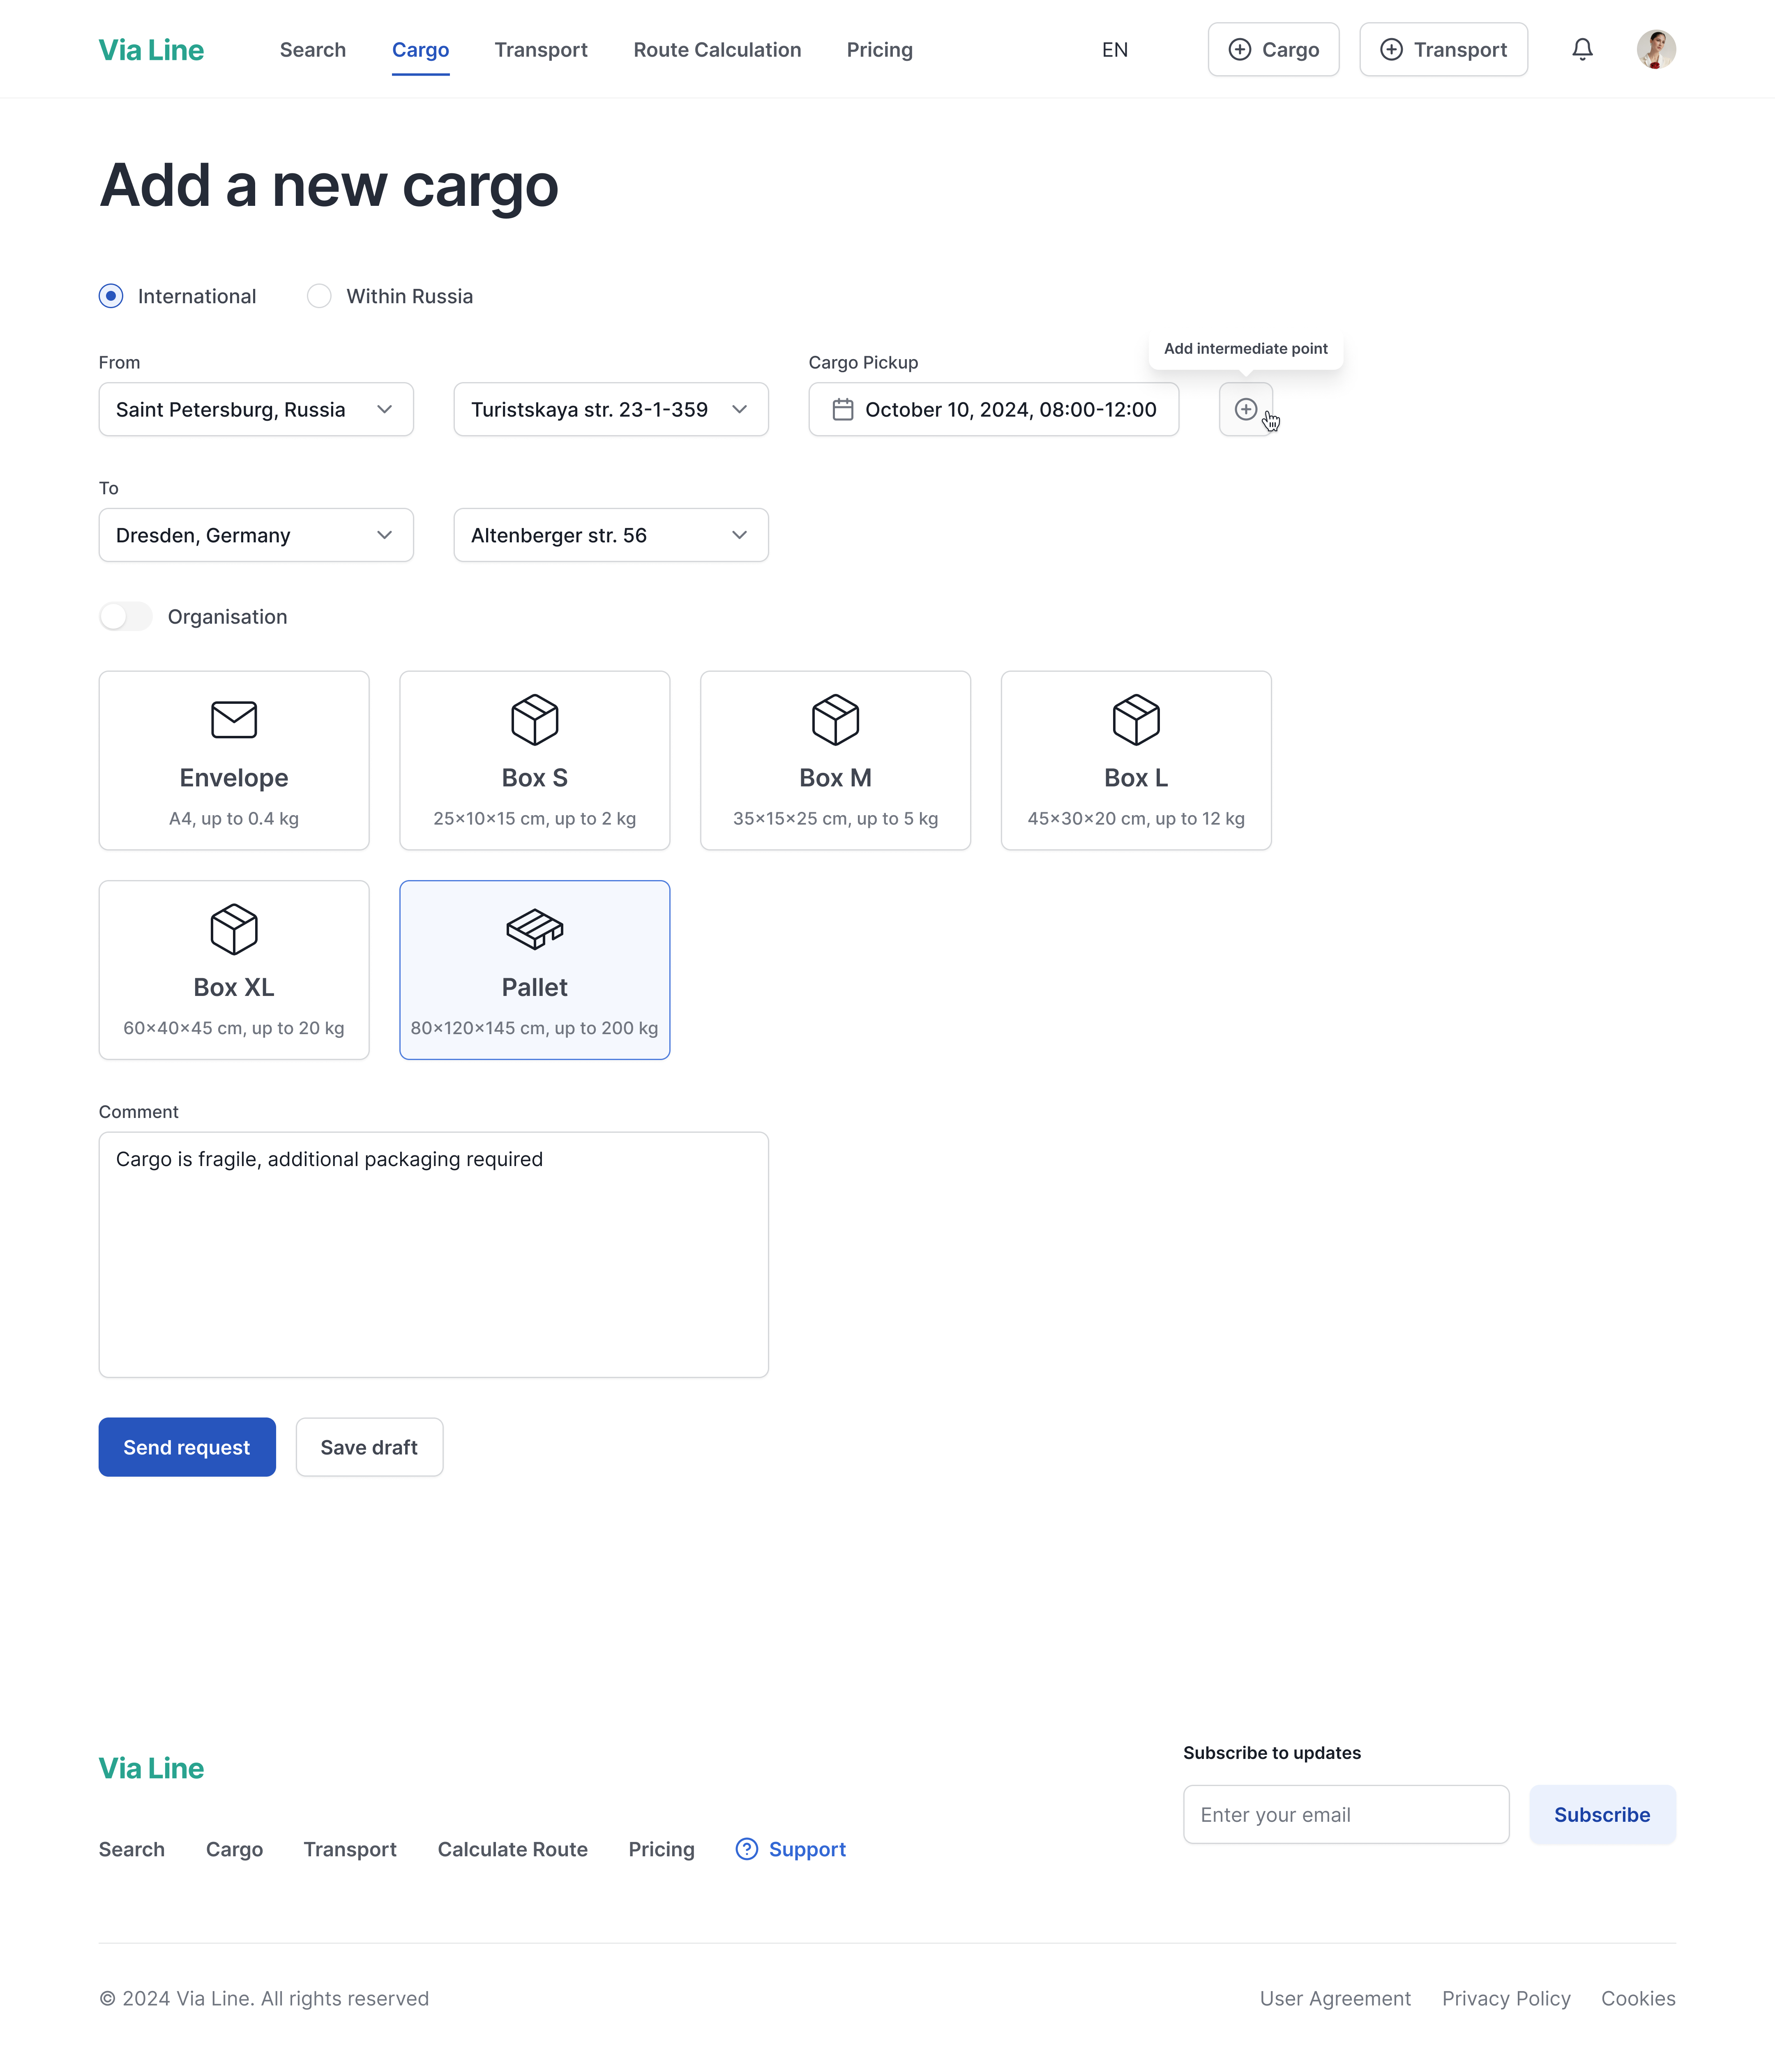Choose the Box S package icon

[x=534, y=720]
